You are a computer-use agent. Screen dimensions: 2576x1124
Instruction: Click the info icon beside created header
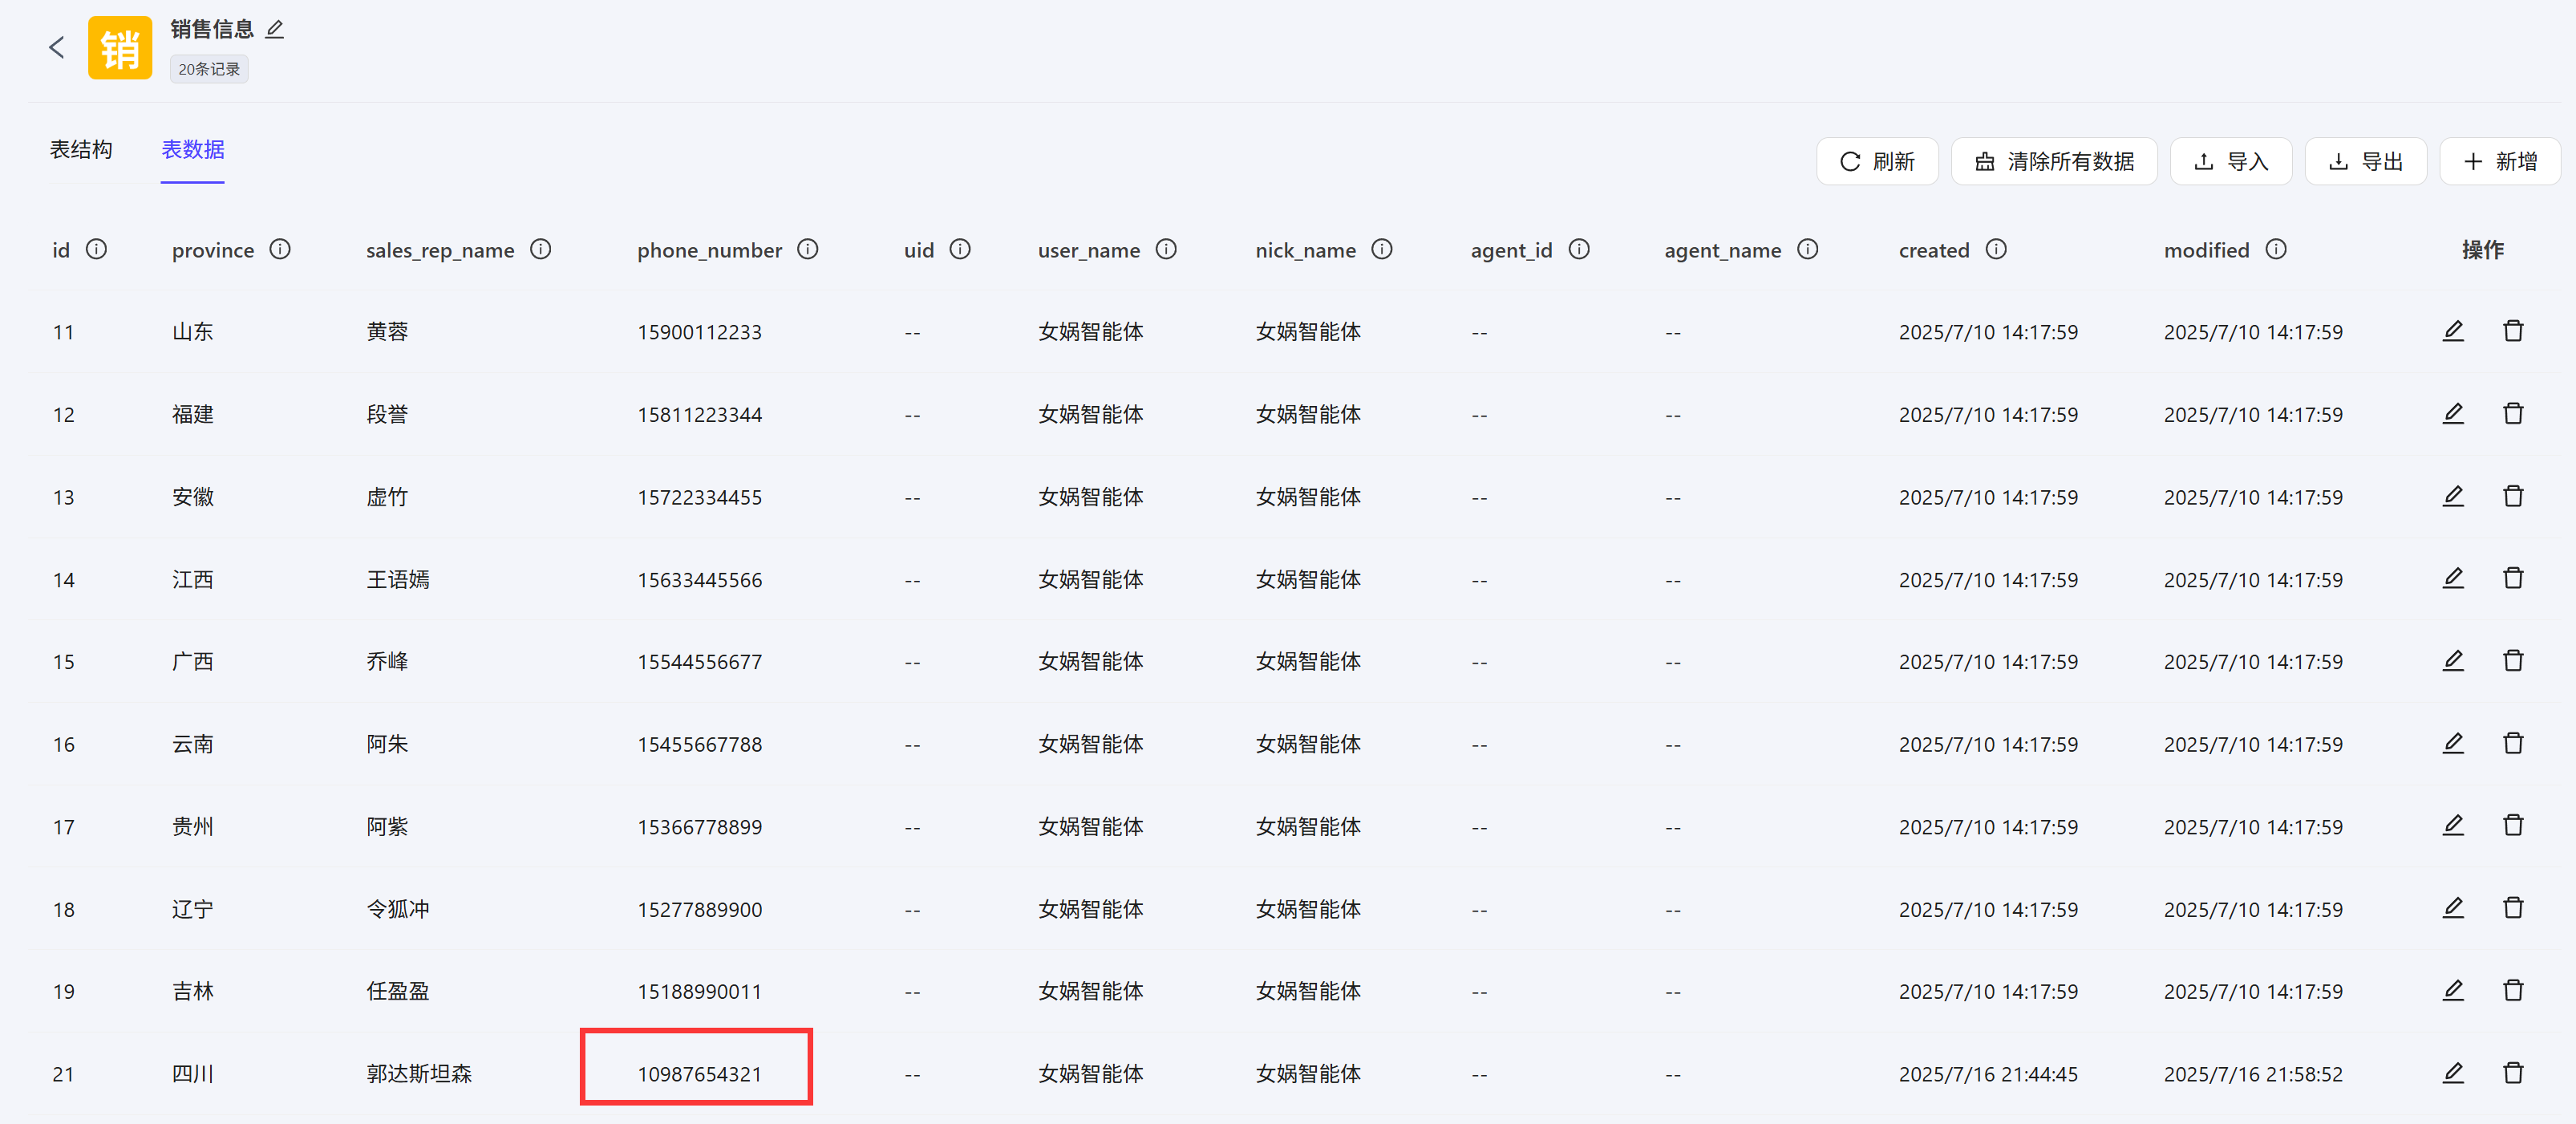coord(1996,249)
